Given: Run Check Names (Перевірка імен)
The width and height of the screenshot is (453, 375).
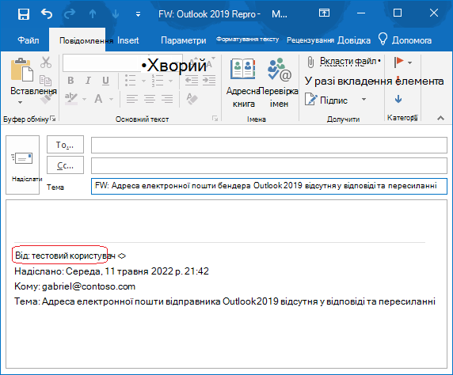Looking at the screenshot, I should click(x=279, y=83).
